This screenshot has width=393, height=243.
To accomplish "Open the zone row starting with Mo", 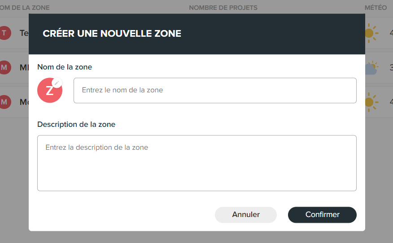I will 24,102.
